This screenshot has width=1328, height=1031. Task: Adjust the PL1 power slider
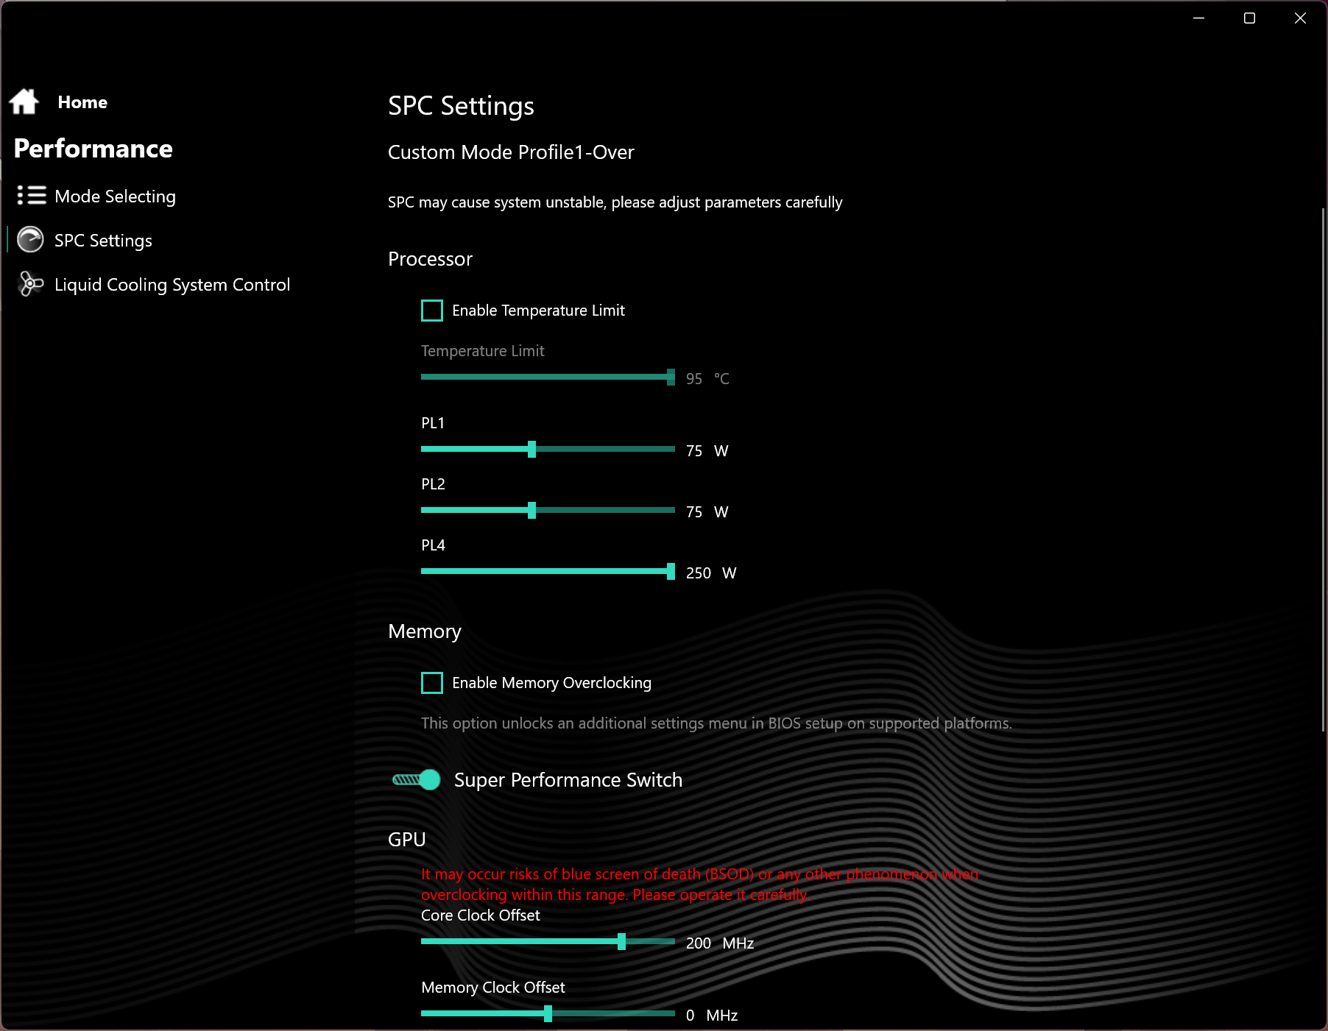coord(548,449)
